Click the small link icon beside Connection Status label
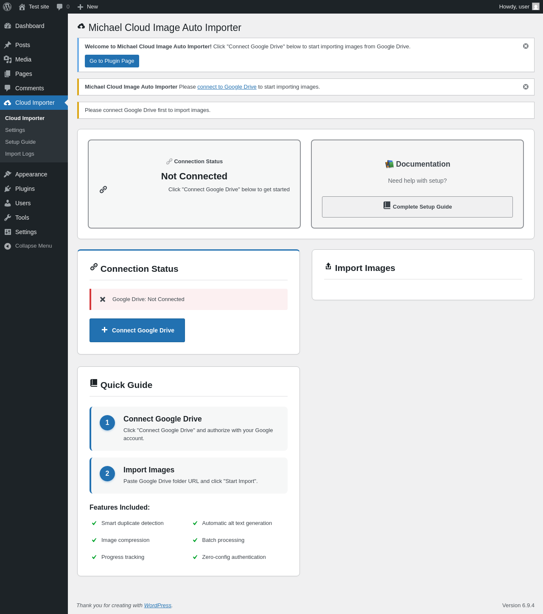Screen dimensions: 543x614 169,162
